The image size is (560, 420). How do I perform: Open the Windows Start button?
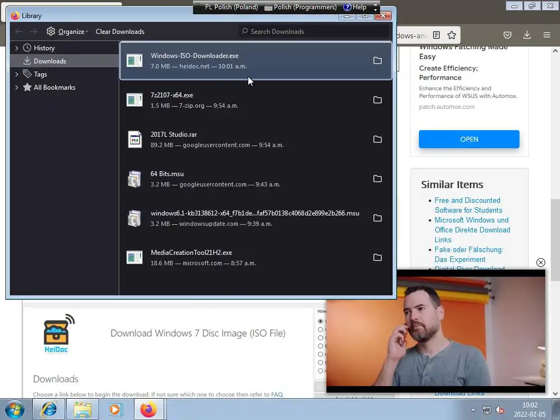tap(15, 409)
